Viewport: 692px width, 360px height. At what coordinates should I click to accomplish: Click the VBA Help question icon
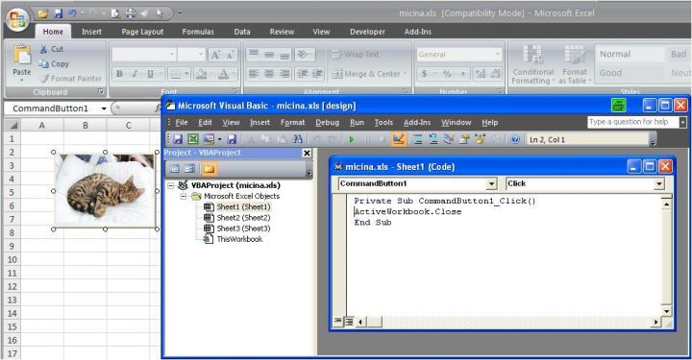pyautogui.click(x=514, y=139)
